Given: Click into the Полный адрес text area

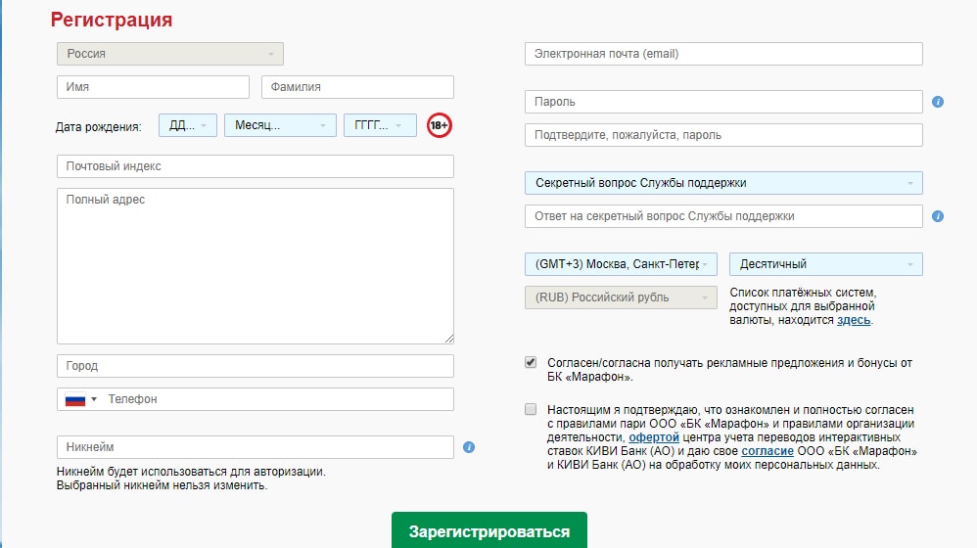Looking at the screenshot, I should pos(255,265).
